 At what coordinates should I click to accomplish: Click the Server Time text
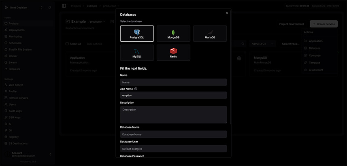tap(298, 6)
